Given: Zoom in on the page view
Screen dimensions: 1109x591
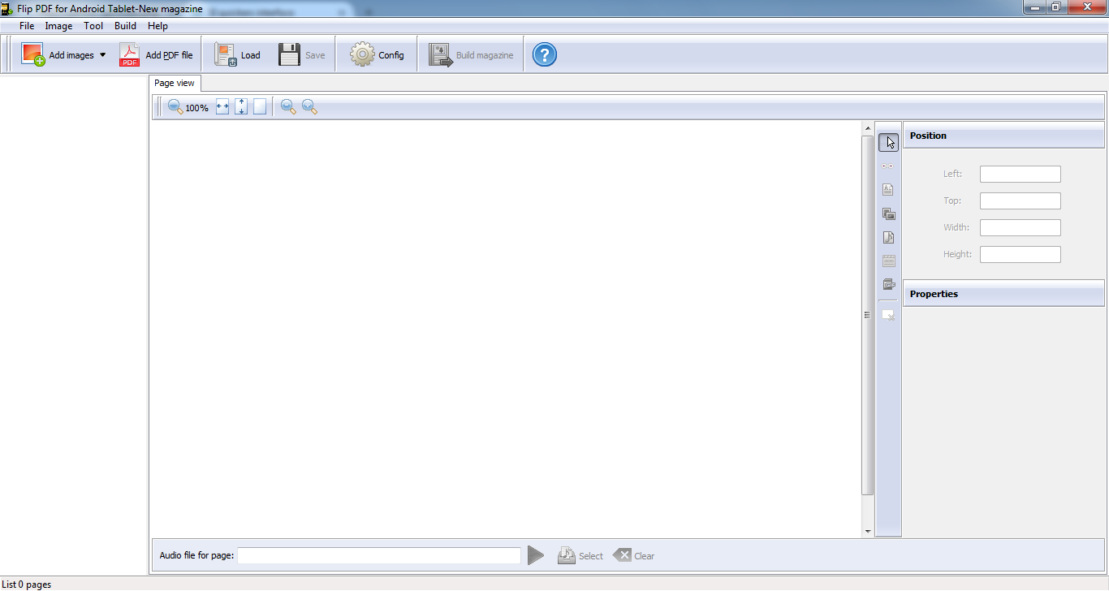Looking at the screenshot, I should click(x=309, y=106).
